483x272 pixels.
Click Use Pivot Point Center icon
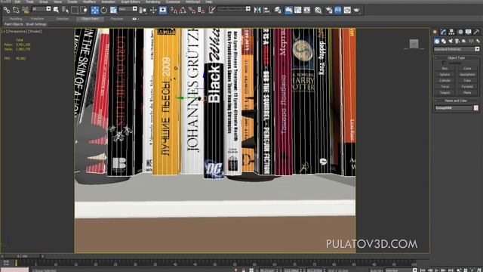[x=143, y=10]
